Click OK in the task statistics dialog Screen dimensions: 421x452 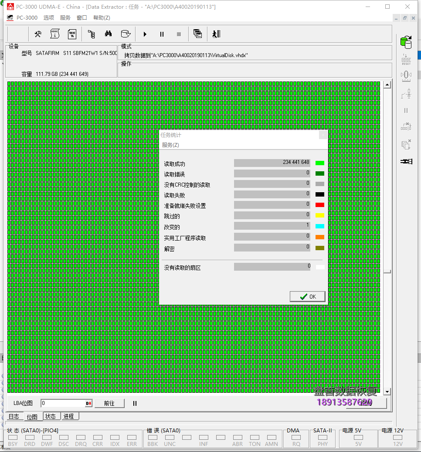(x=308, y=296)
